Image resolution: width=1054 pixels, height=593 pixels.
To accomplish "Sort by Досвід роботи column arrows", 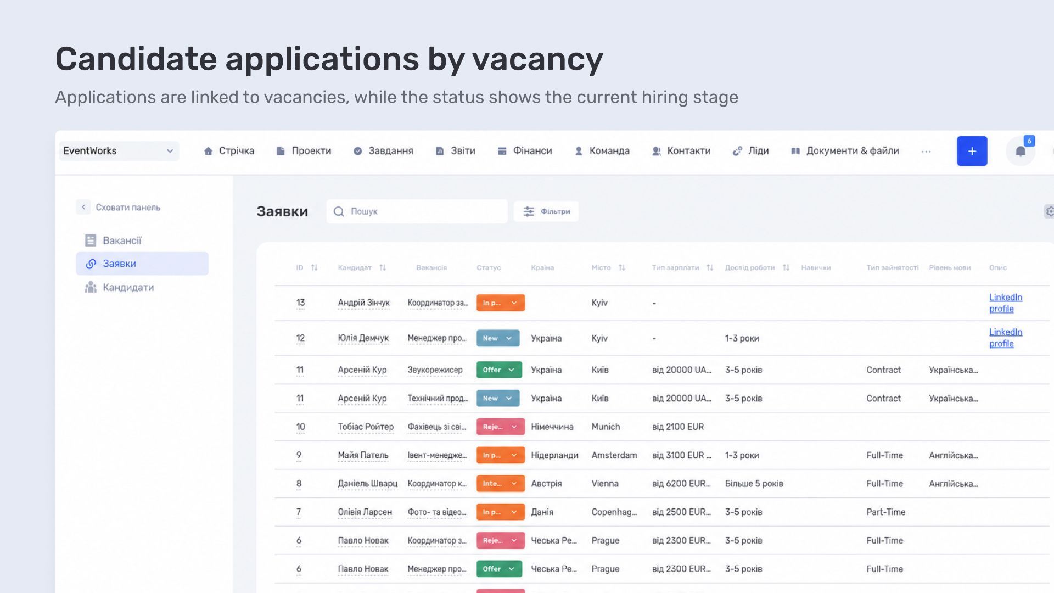I will click(x=786, y=267).
